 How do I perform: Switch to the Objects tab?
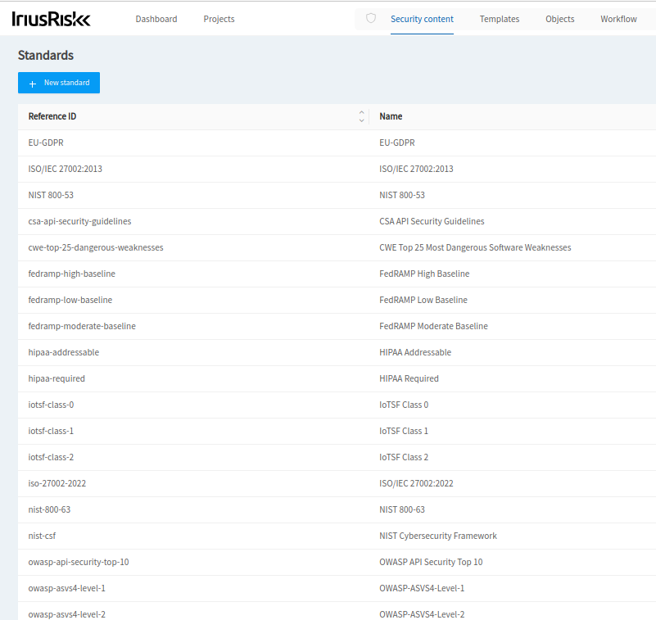[559, 19]
